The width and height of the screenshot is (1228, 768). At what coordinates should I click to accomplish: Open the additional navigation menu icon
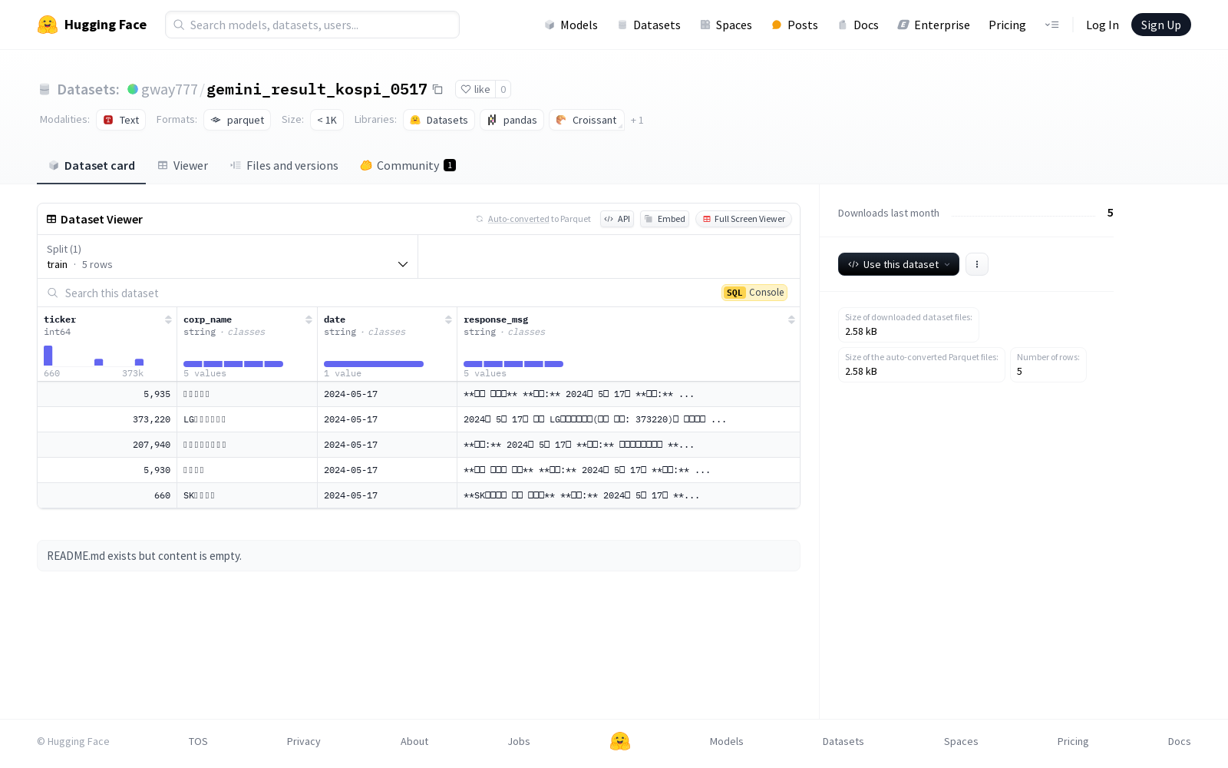tap(1051, 25)
